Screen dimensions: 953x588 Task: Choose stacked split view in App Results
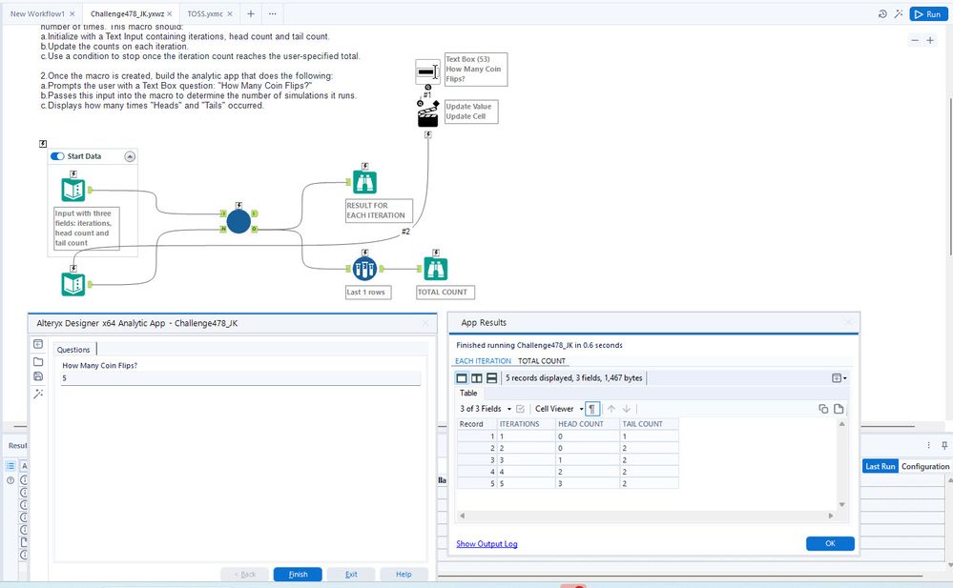point(492,377)
